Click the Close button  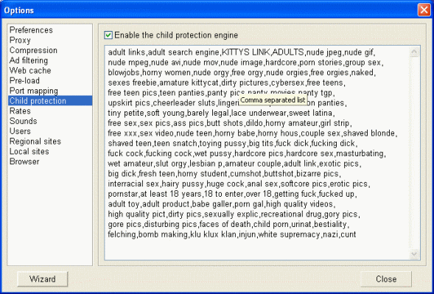click(386, 279)
